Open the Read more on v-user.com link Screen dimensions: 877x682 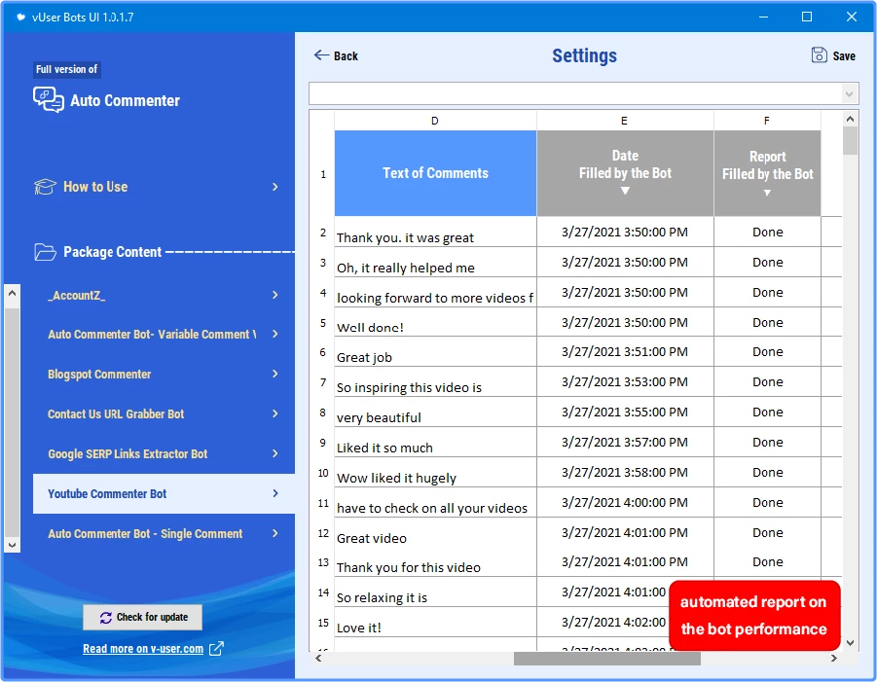tap(143, 649)
